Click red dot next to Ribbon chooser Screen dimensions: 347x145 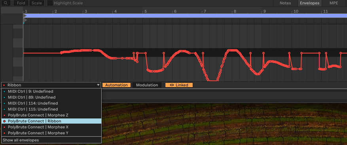point(4,85)
